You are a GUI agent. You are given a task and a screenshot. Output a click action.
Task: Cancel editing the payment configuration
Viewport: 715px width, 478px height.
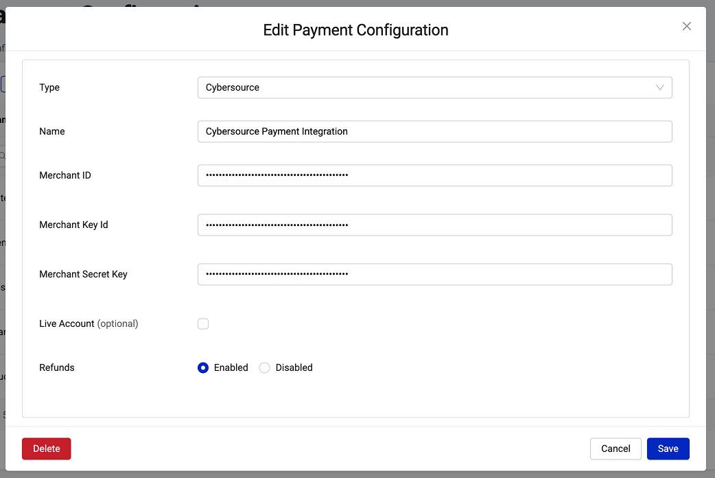(x=616, y=448)
